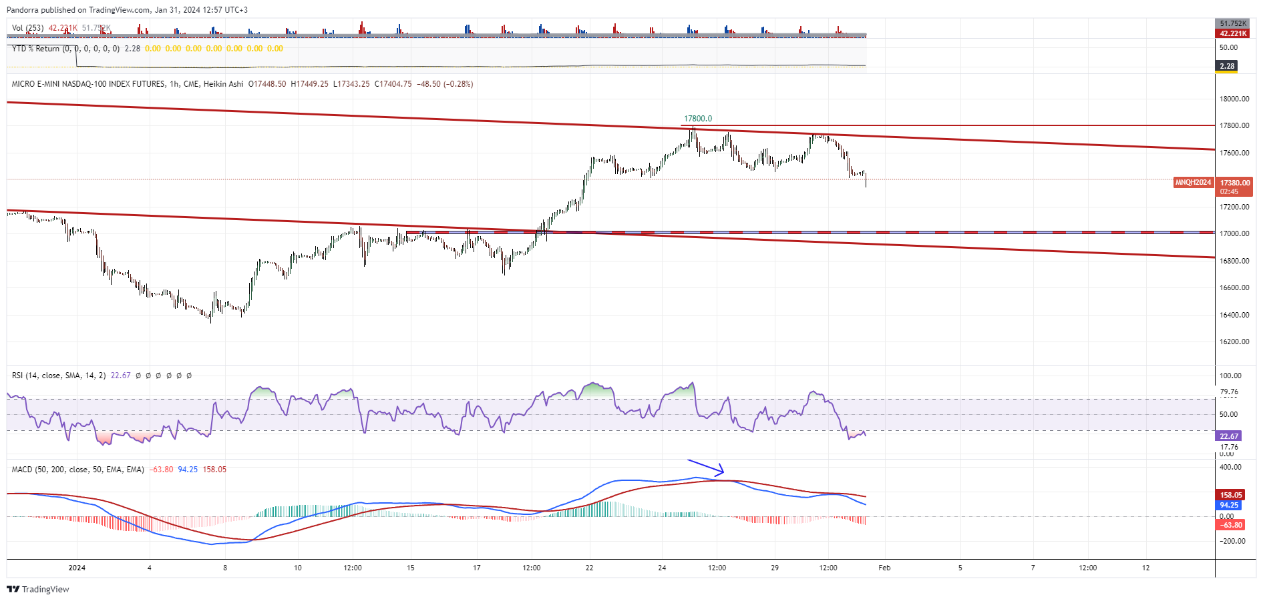Click the 29 date label on the time axis
Viewport: 1263px width, 601px height.
click(x=775, y=568)
